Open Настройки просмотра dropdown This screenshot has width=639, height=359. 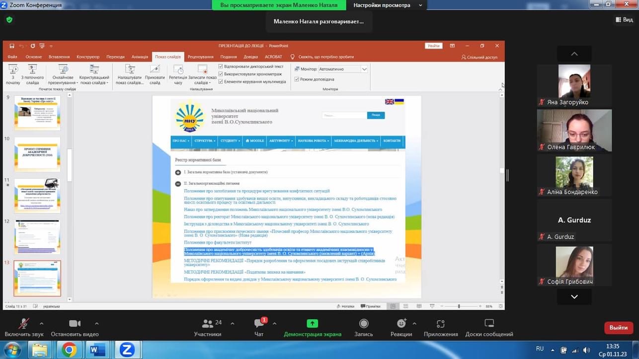(388, 5)
